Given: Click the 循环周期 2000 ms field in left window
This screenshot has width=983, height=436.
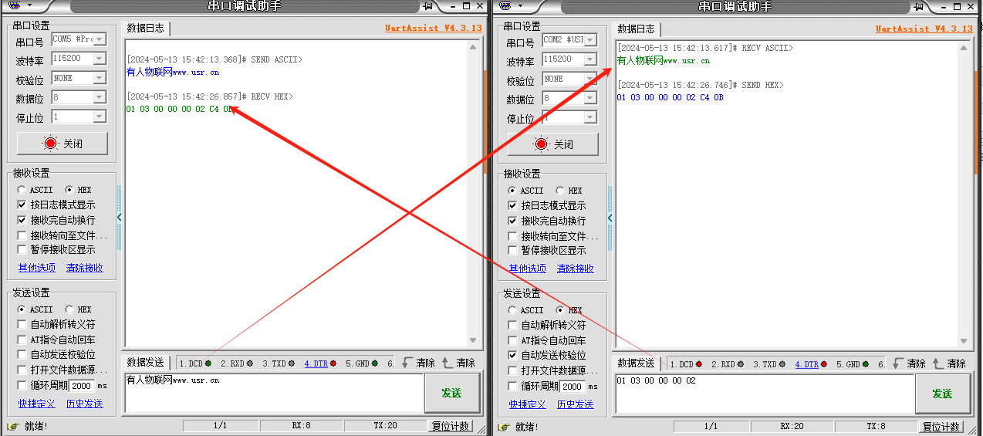Looking at the screenshot, I should (x=83, y=386).
